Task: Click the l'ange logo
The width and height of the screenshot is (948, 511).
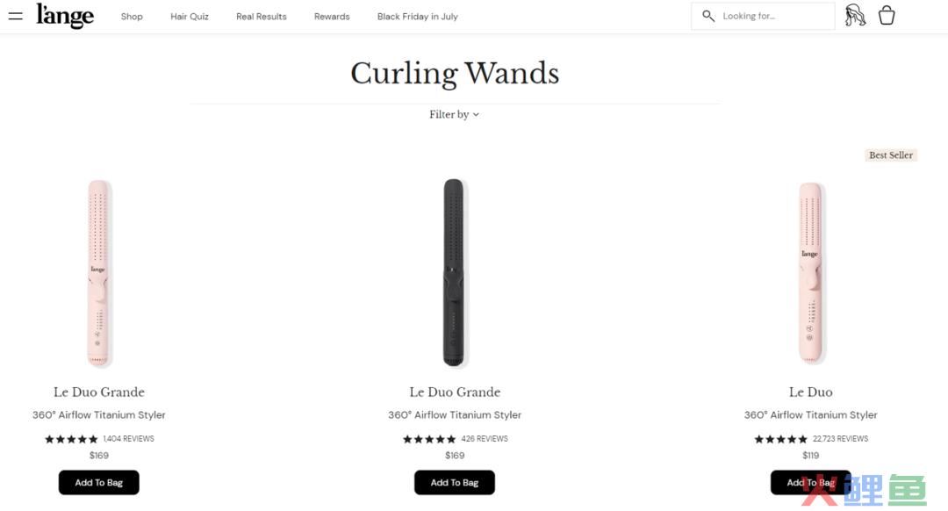Action: [x=65, y=16]
